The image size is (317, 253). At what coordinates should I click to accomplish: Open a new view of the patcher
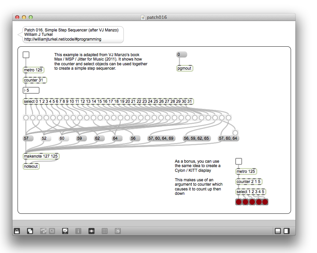coord(30,231)
